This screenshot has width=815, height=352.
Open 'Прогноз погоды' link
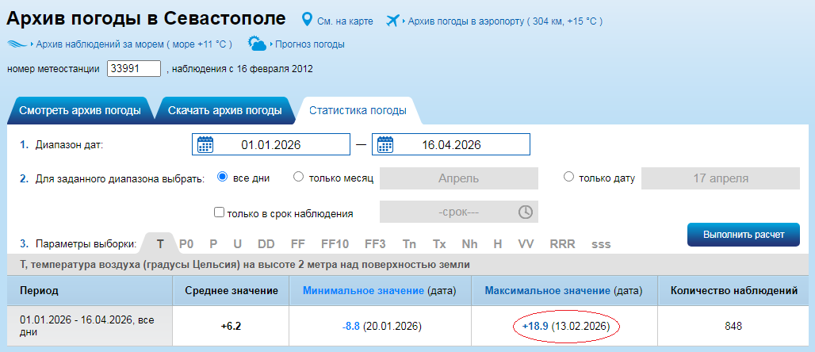310,44
